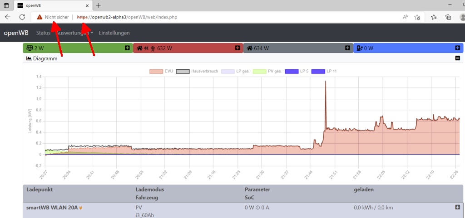Toggle the Hausverbrauch legend series
This screenshot has width=465, height=218.
(x=197, y=71)
